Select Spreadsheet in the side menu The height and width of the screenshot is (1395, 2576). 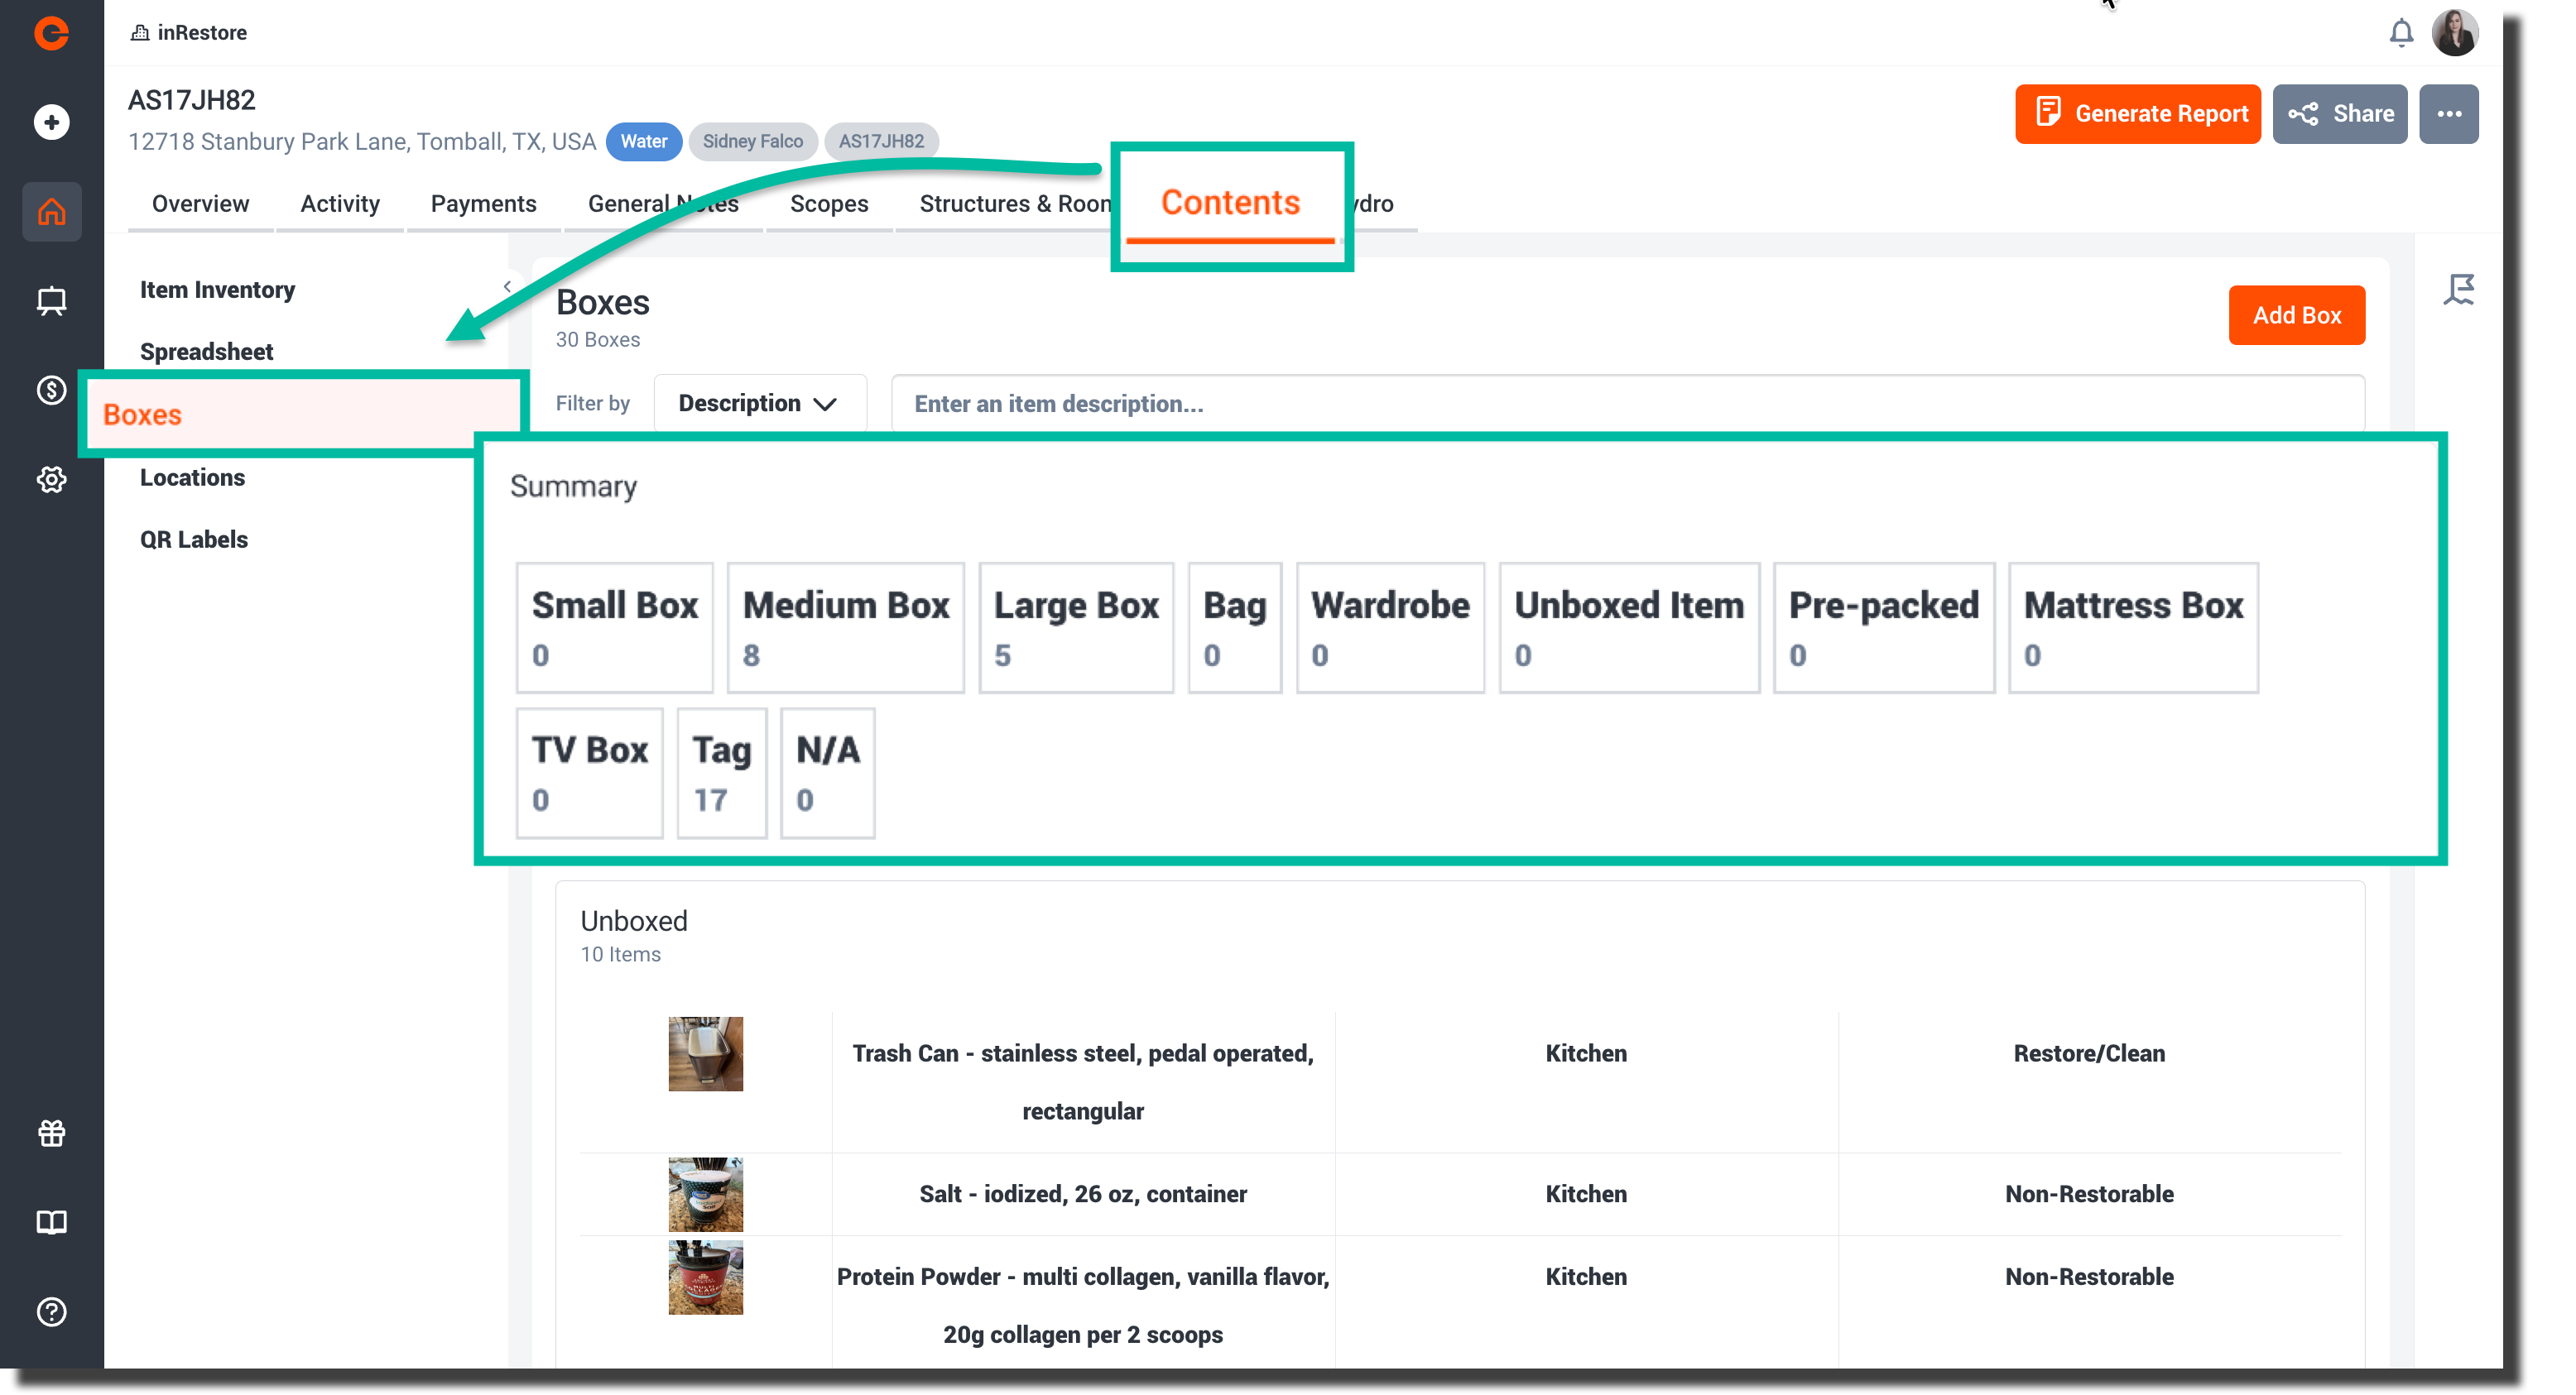[x=206, y=352]
